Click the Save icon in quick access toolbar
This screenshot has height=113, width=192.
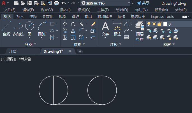point(30,3)
